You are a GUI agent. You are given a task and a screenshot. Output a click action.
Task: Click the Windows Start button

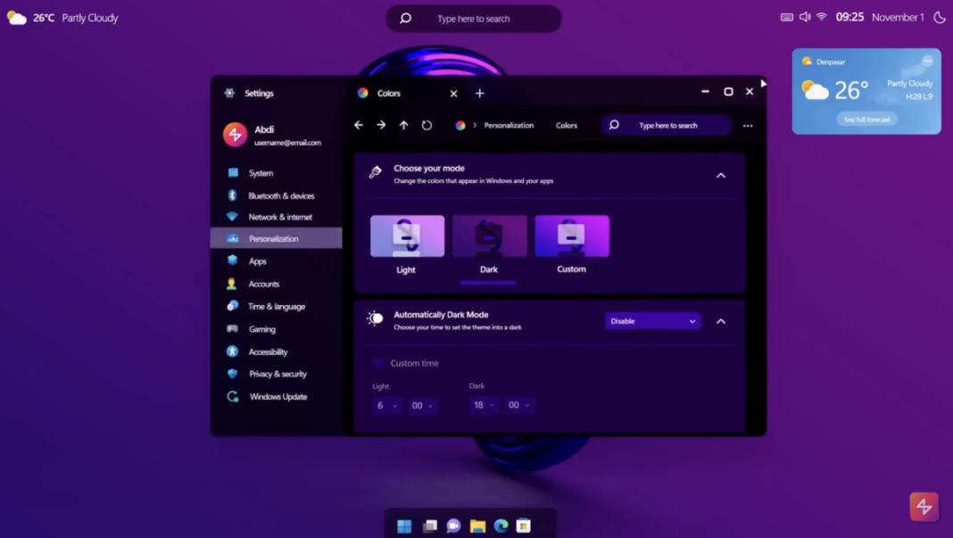[x=404, y=526]
